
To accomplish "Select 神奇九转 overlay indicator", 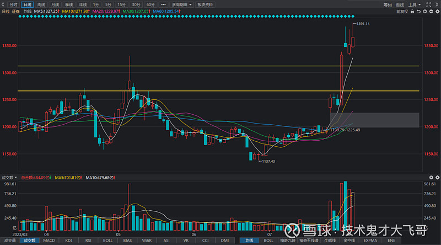I will click(288, 241).
